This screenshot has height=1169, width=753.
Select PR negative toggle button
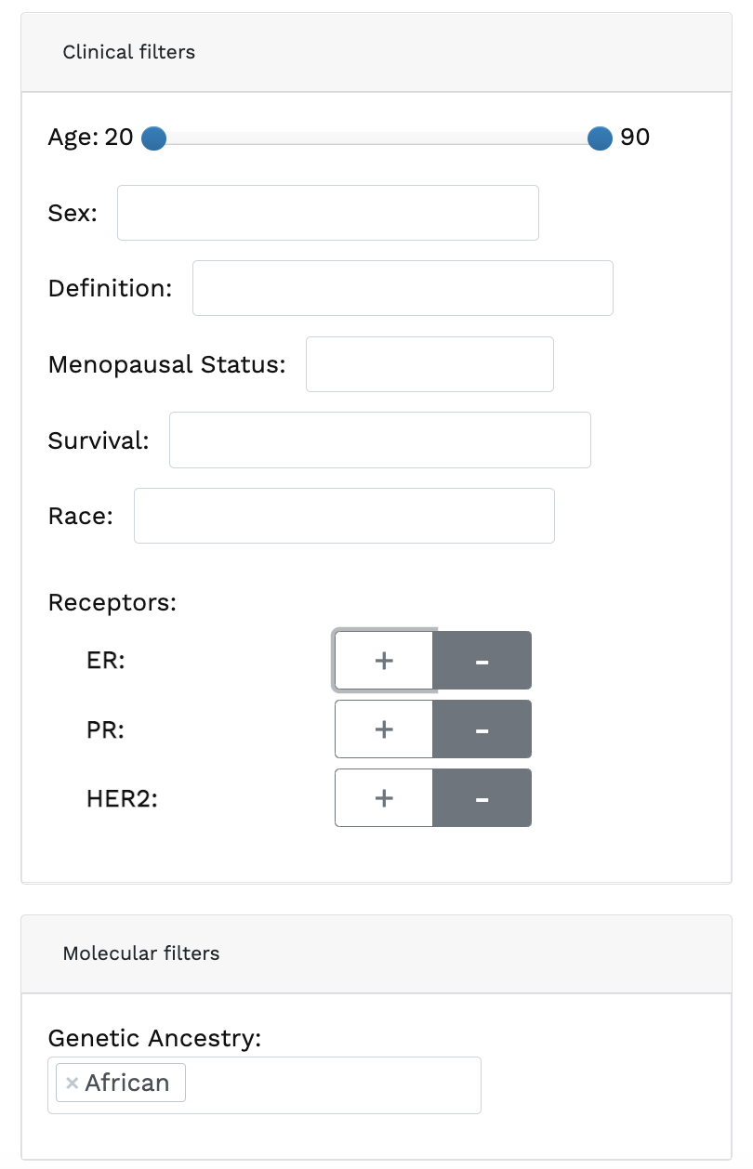pos(482,729)
